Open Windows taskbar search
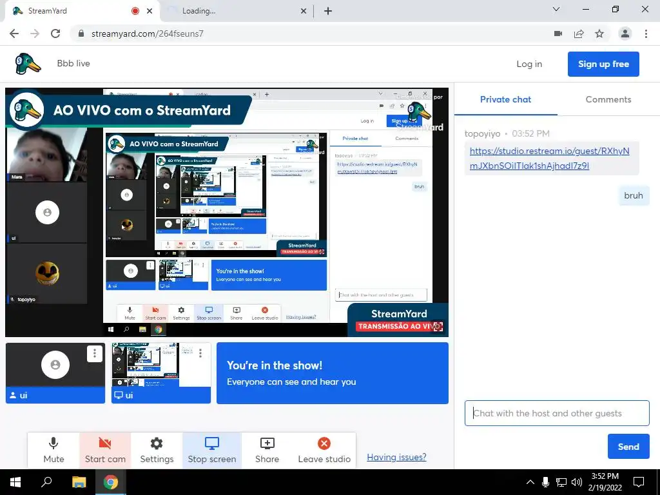Screen dimensions: 660x495 [x=46, y=482]
